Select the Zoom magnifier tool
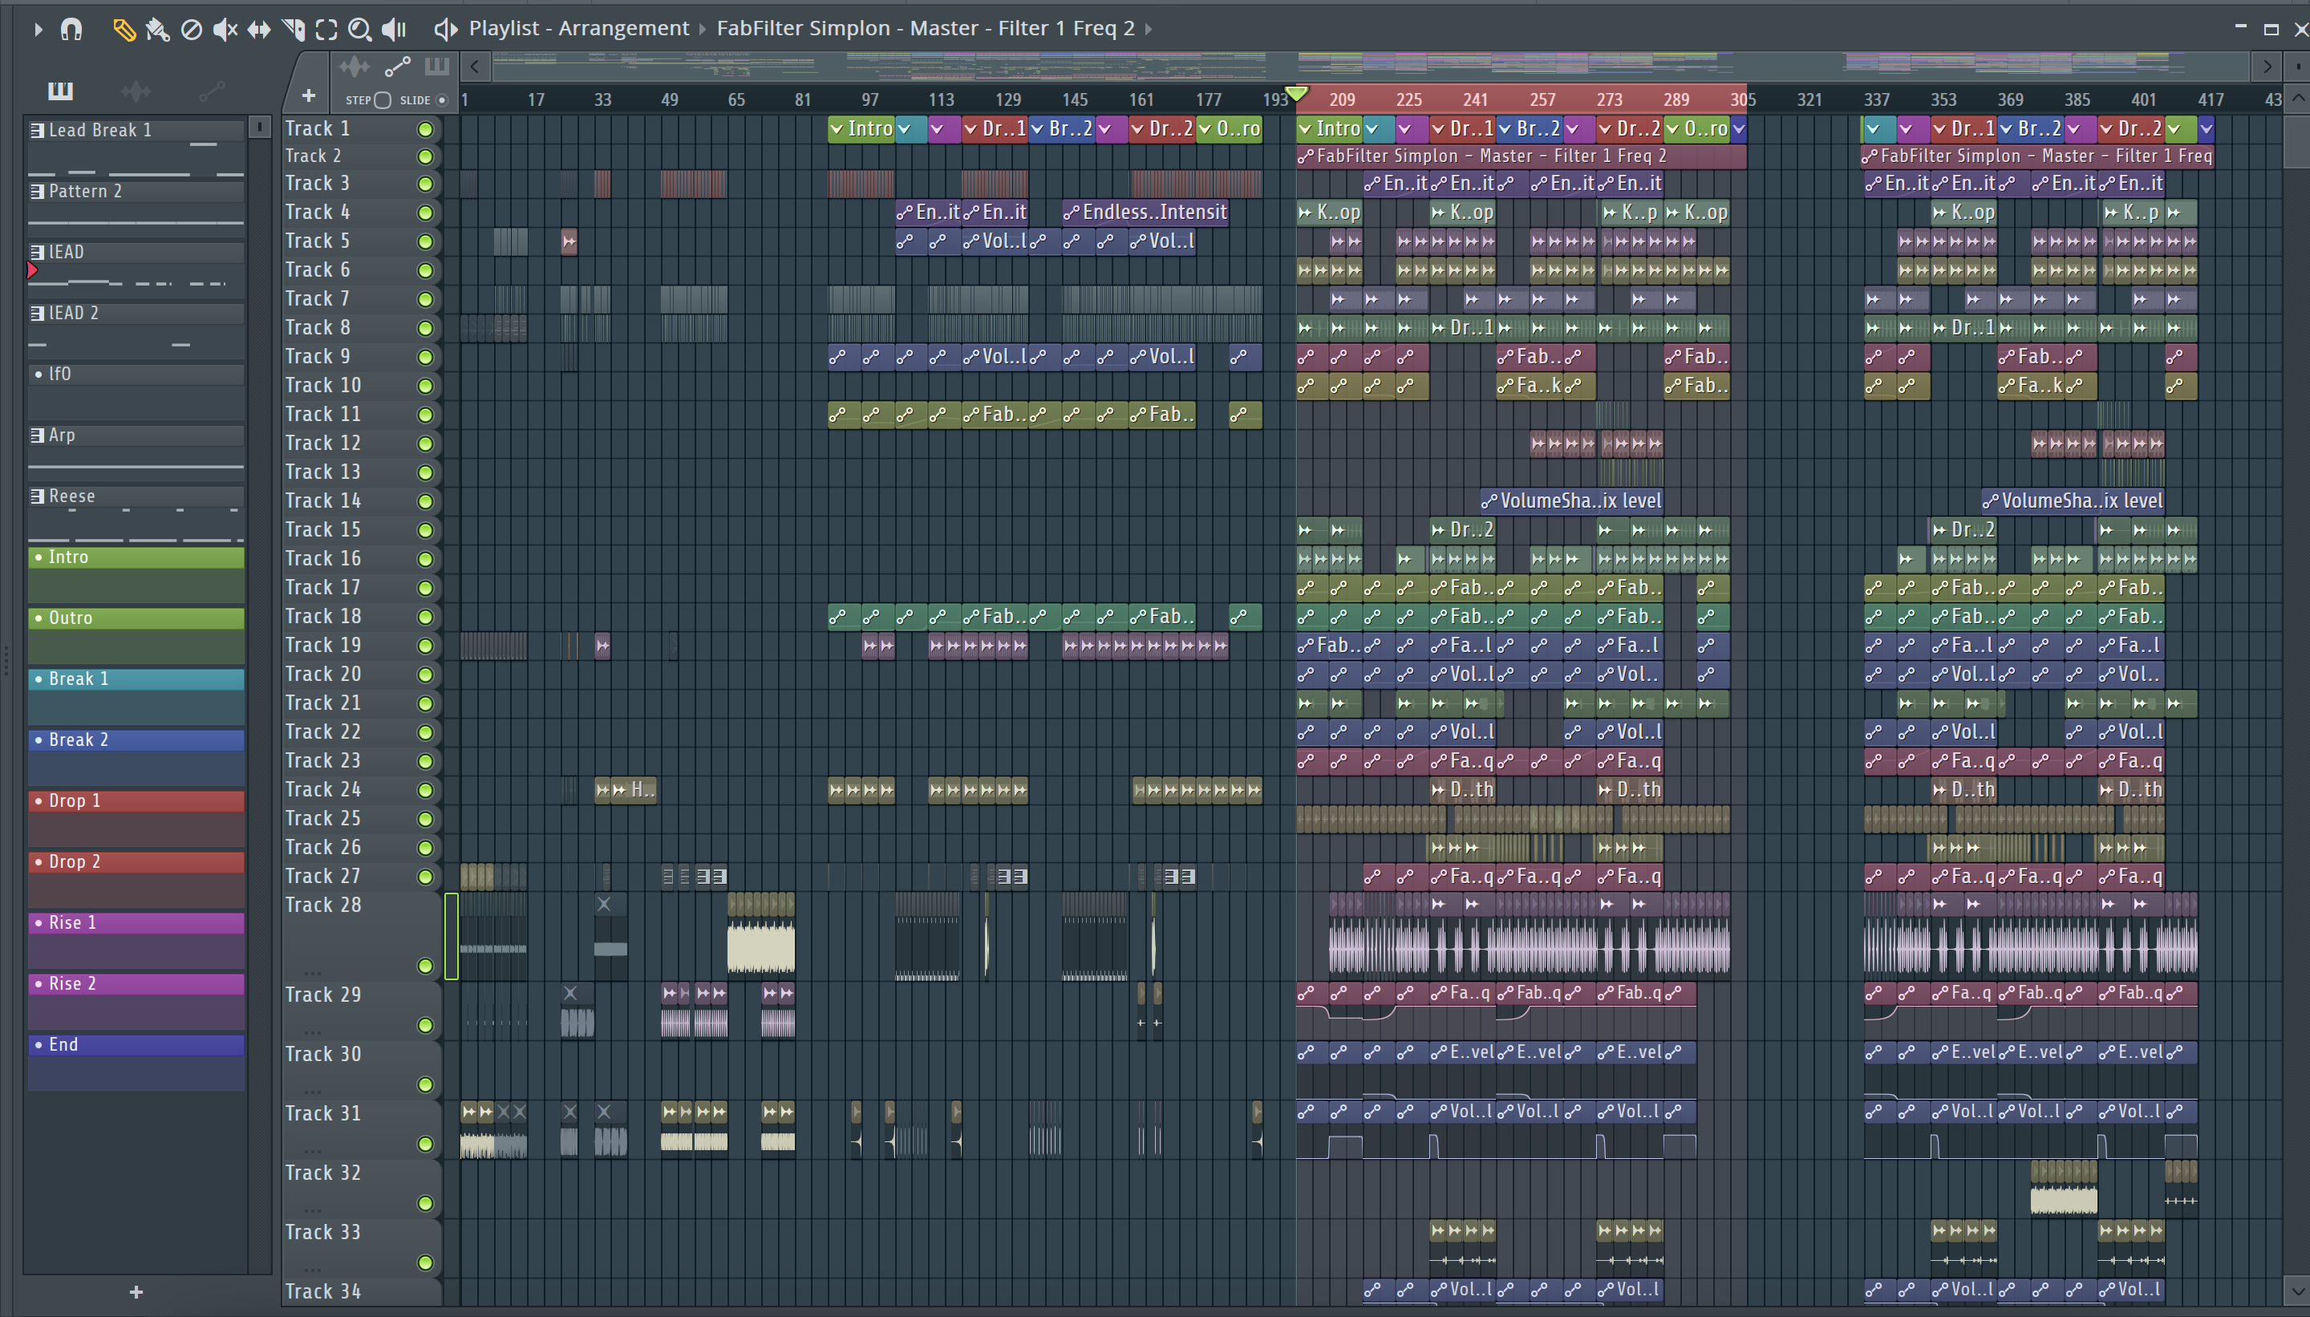 pos(360,30)
